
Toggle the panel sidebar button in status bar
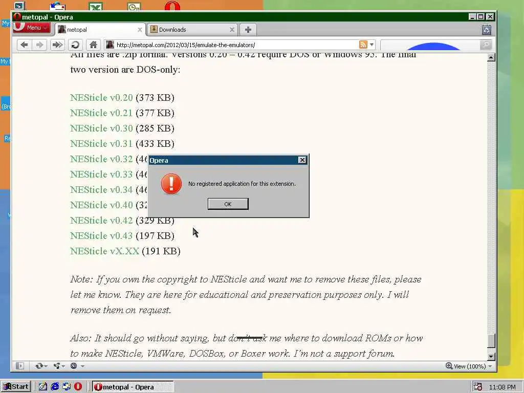[20, 366]
